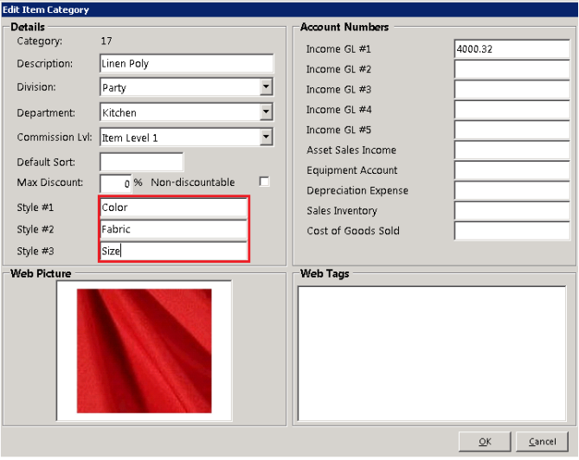Click the Depreciation Expense input field
Viewport: 579px width, 460px height.
[511, 190]
